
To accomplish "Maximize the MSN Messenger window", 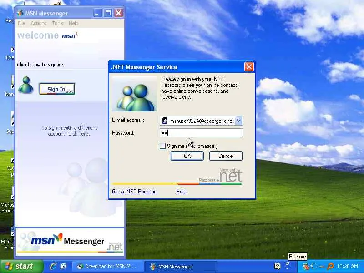I will (108, 13).
